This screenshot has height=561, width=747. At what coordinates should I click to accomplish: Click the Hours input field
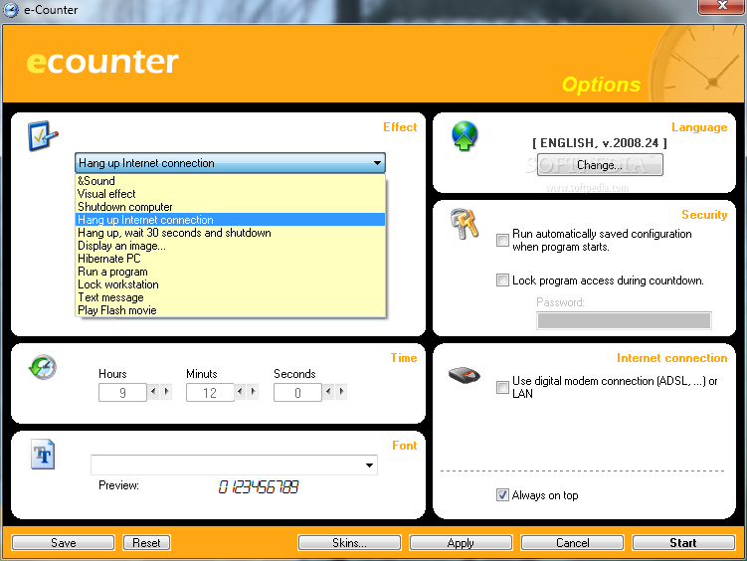(x=122, y=393)
